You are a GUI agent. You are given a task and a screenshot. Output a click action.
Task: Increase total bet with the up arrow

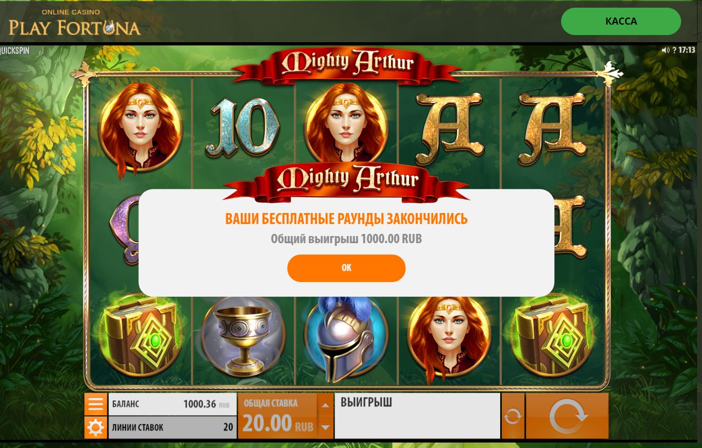tap(325, 405)
